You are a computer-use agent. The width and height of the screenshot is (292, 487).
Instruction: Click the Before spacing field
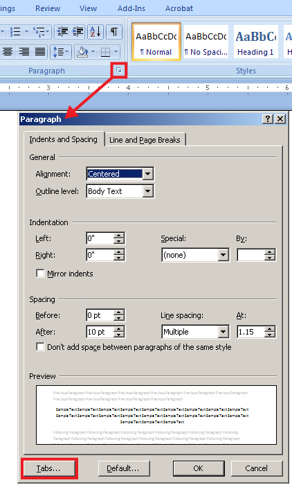pos(100,315)
